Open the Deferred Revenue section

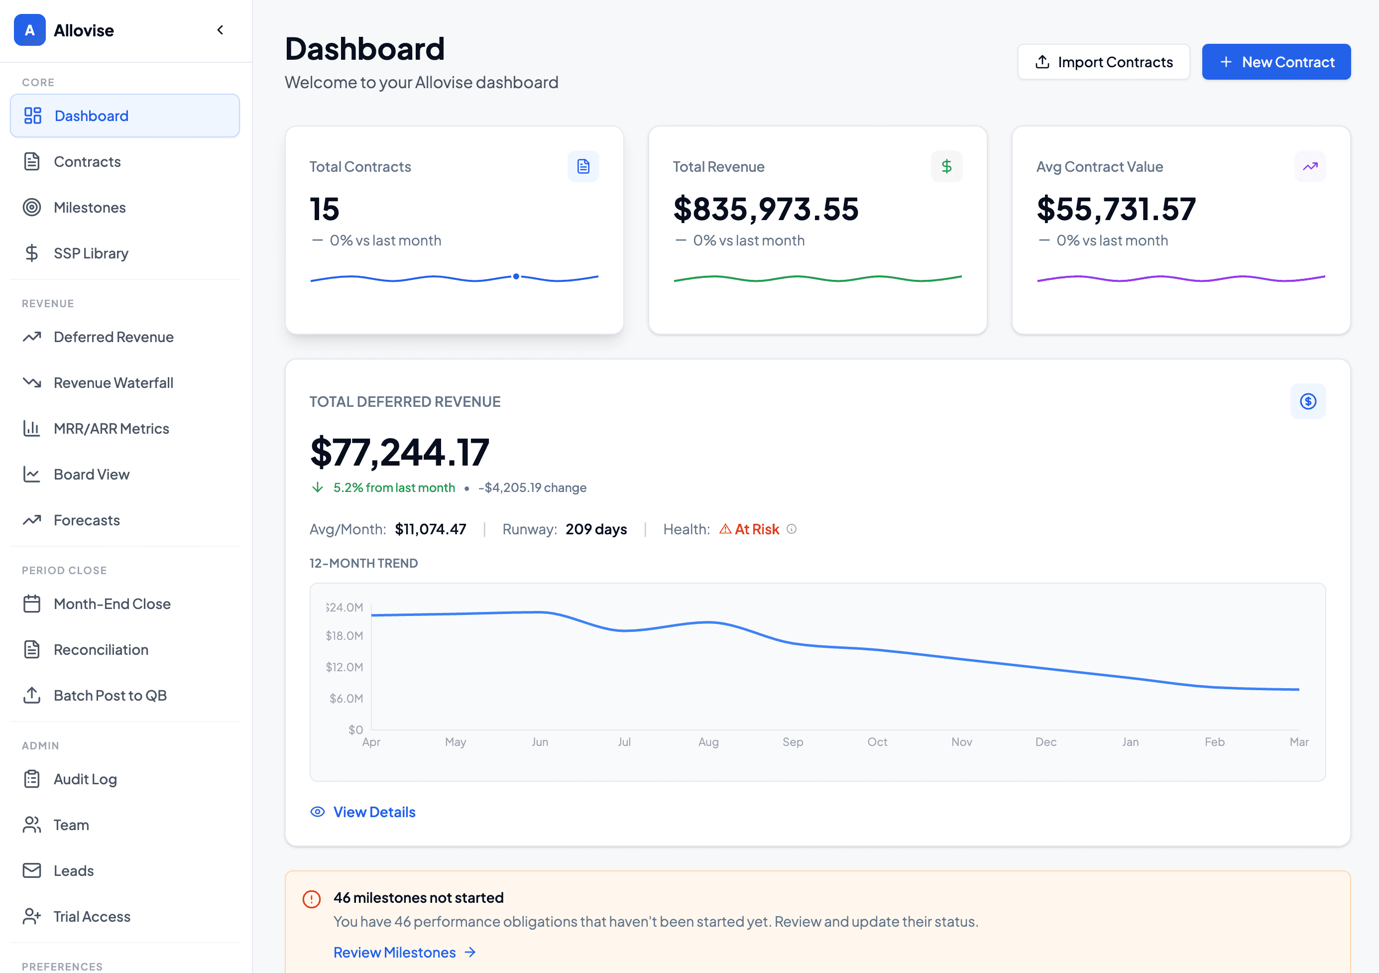click(113, 337)
